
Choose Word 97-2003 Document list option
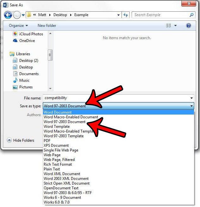[119, 122]
